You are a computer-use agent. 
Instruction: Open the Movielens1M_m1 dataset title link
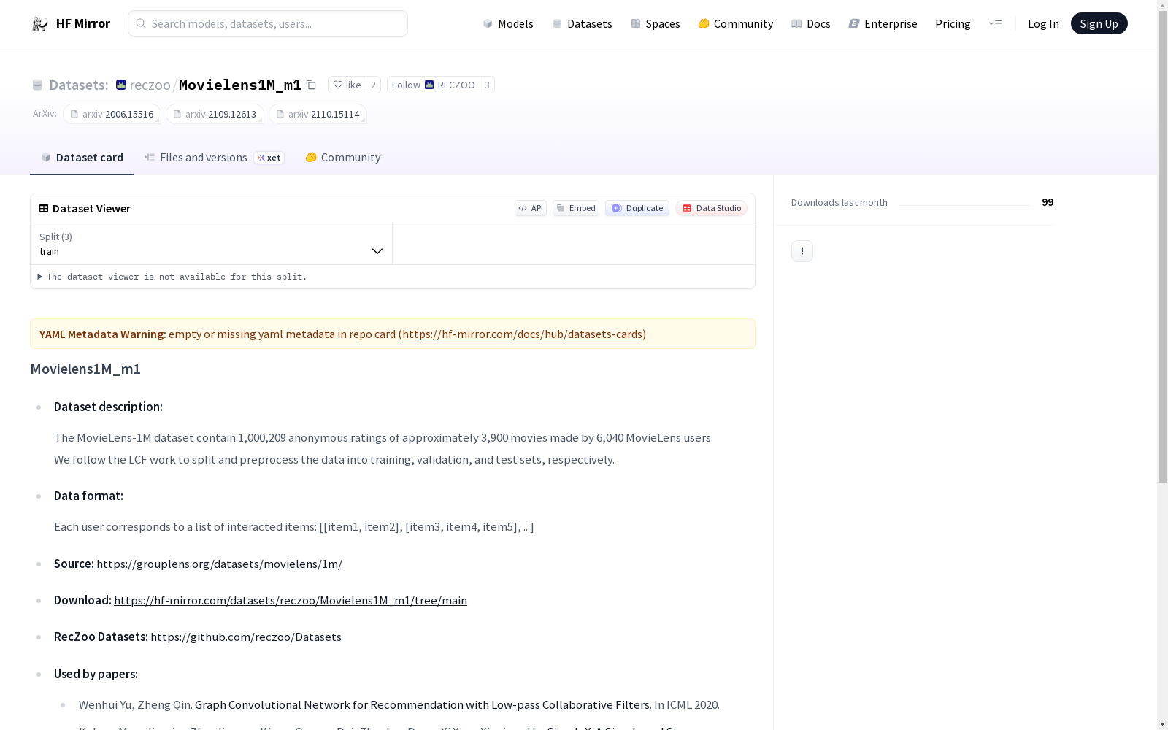coord(240,85)
